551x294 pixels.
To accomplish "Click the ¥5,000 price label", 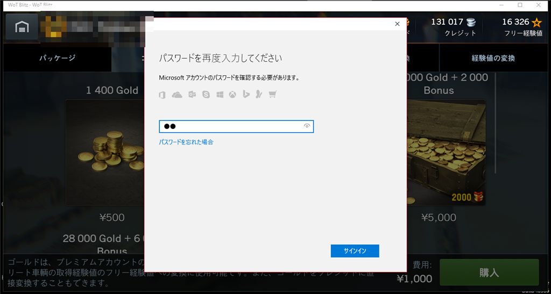I will pyautogui.click(x=438, y=218).
